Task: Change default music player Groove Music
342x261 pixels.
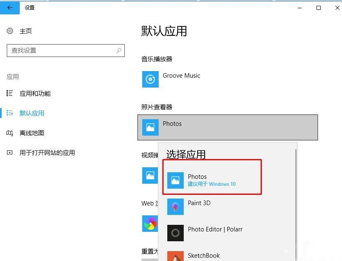Action: (181, 76)
